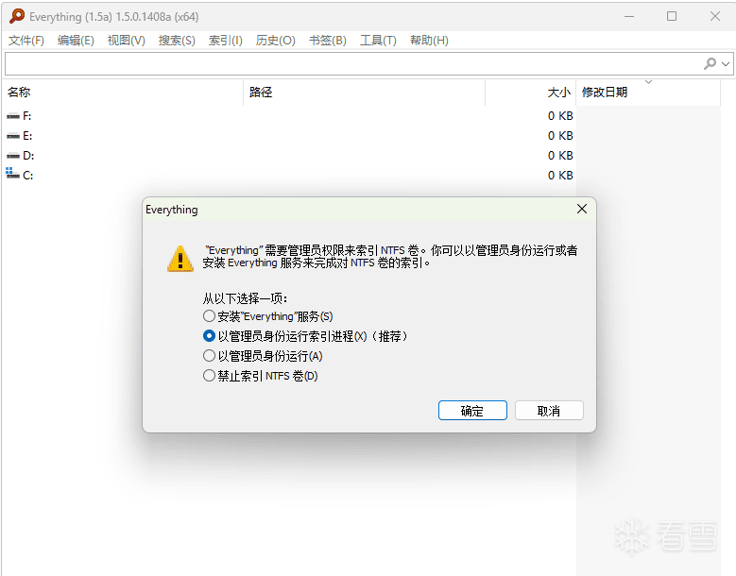Viewport: 736px width, 576px height.
Task: Click the 确定 button
Action: tap(472, 411)
